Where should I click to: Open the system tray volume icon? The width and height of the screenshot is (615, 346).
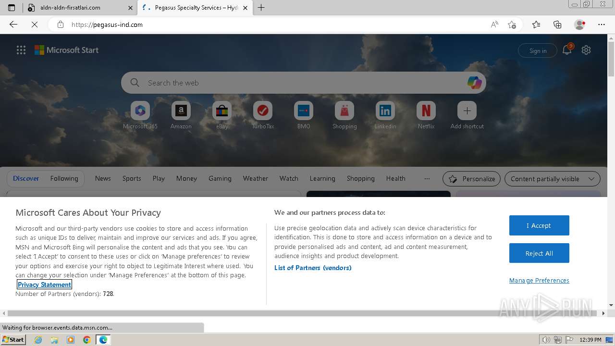546,340
